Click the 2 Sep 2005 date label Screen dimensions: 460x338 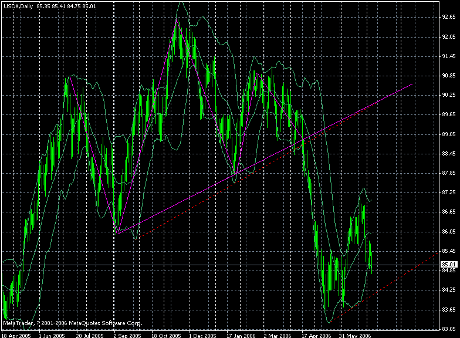127,335
